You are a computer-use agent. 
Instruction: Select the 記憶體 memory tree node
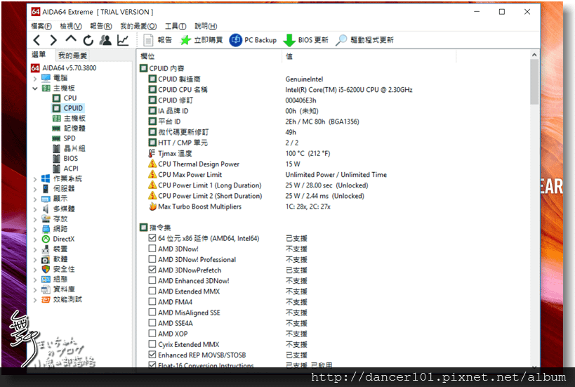tap(69, 129)
